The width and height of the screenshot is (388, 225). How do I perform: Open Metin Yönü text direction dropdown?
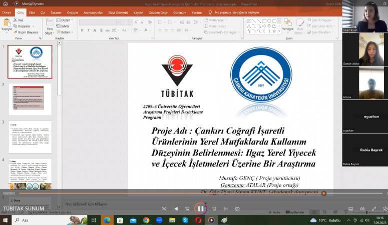216,20
